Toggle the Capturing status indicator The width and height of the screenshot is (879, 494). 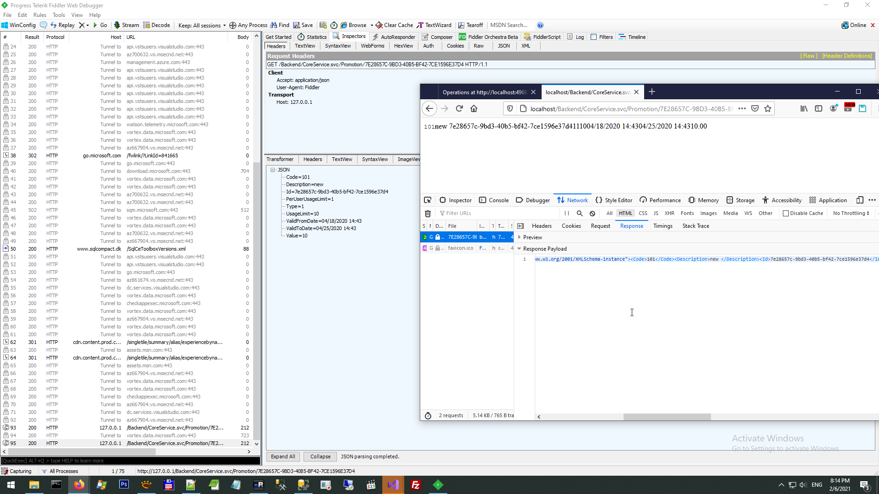tap(16, 471)
